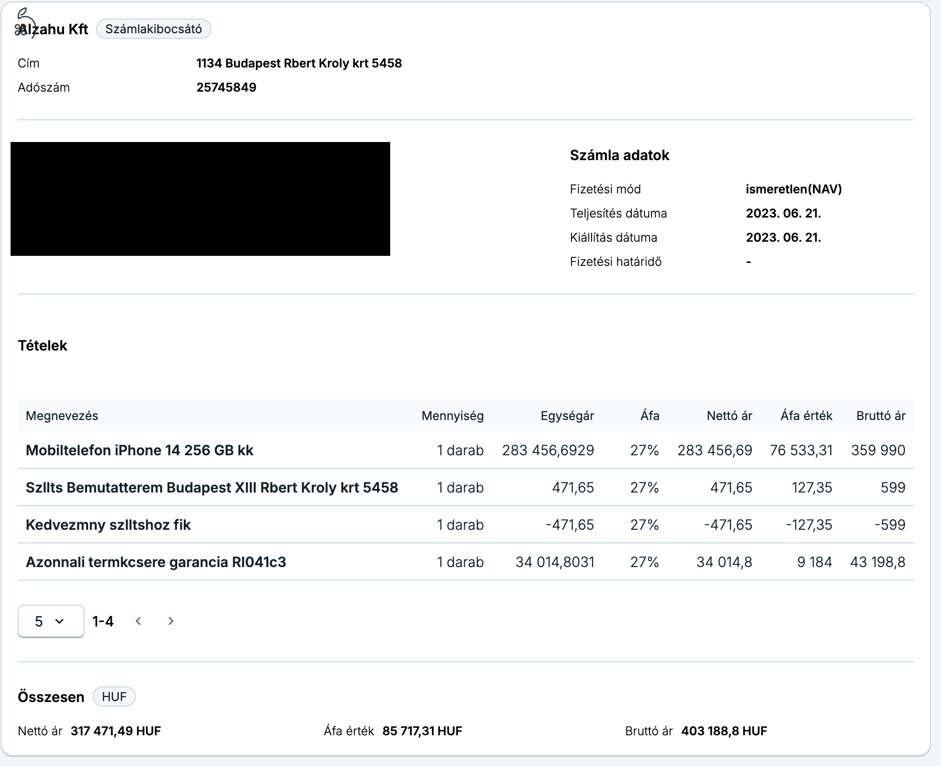Click the tax number 25745849

tap(227, 87)
